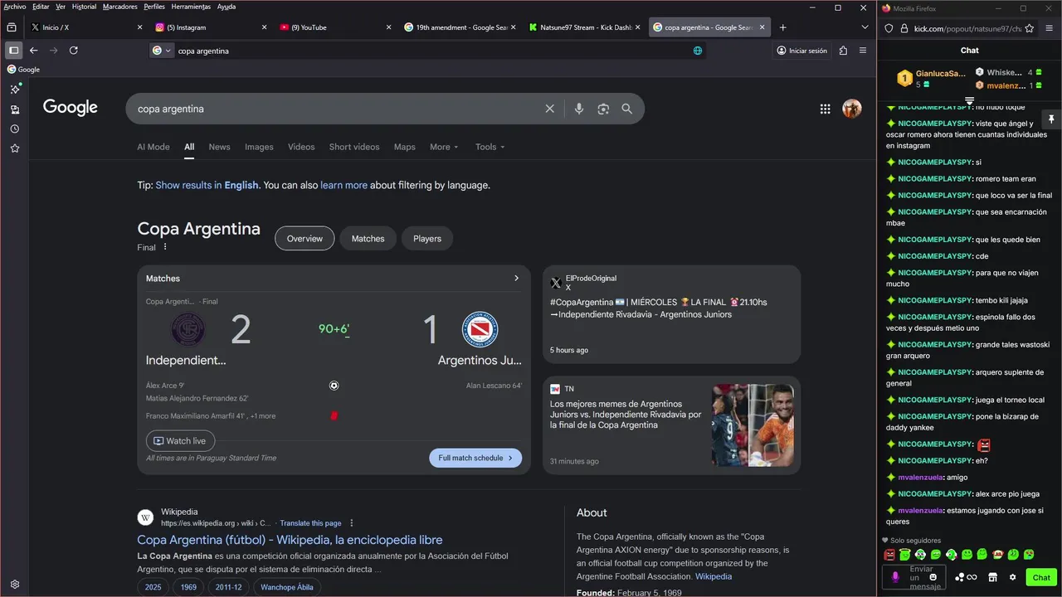
Task: Switch to Natsune97 Stream Kick tab
Action: coord(584,27)
